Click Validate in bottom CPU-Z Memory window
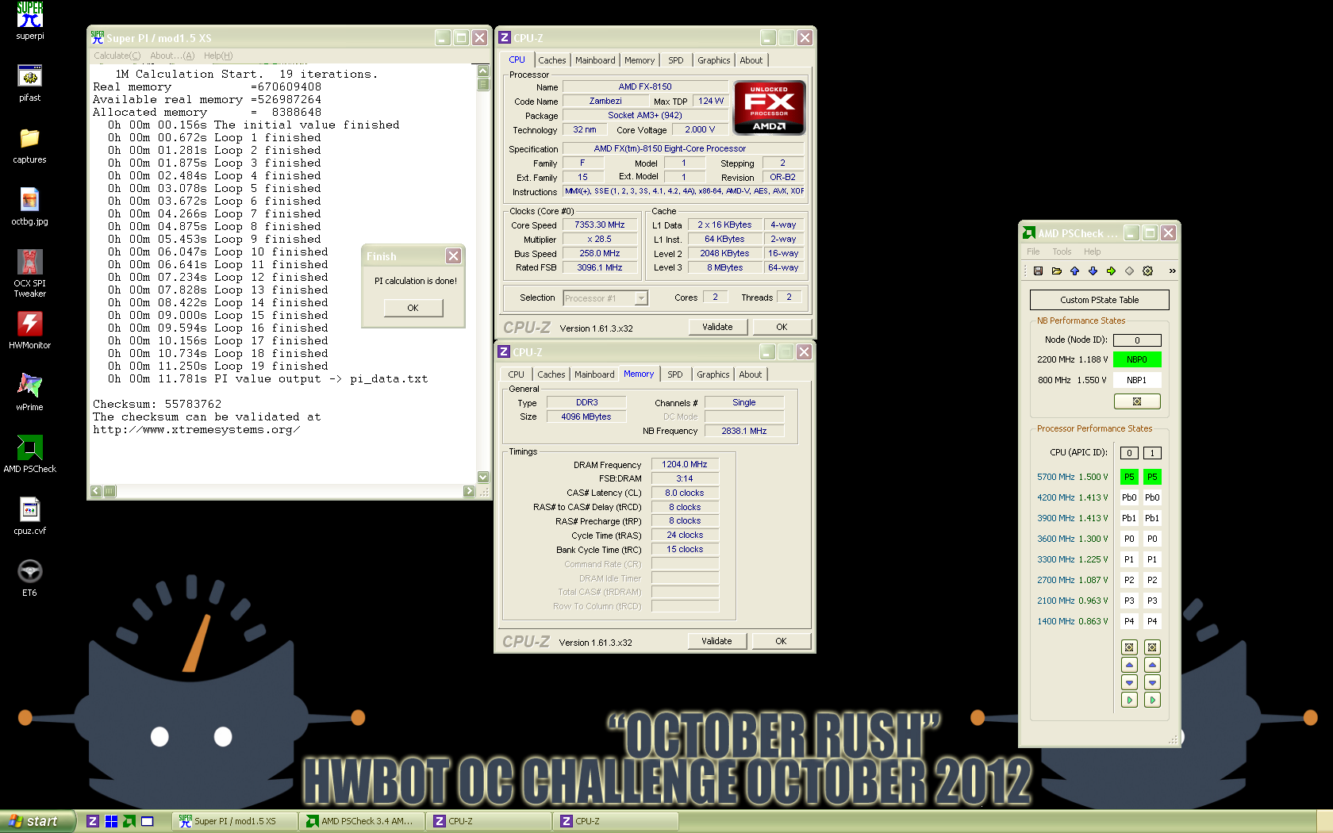This screenshot has height=833, width=1333. pyautogui.click(x=716, y=641)
